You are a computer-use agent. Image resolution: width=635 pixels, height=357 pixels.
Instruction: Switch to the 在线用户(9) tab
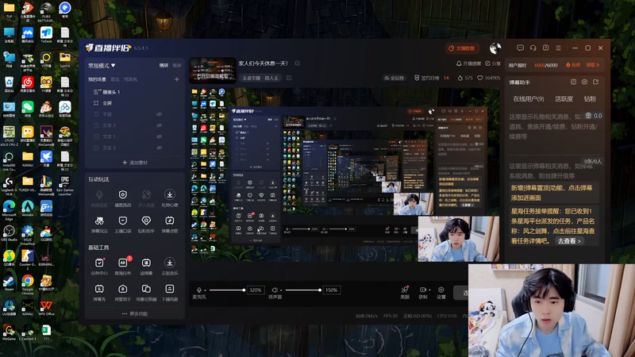[x=528, y=98]
